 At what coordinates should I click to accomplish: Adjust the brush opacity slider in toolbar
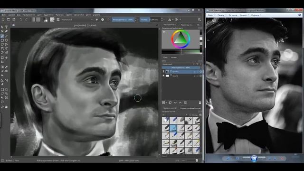point(123,19)
